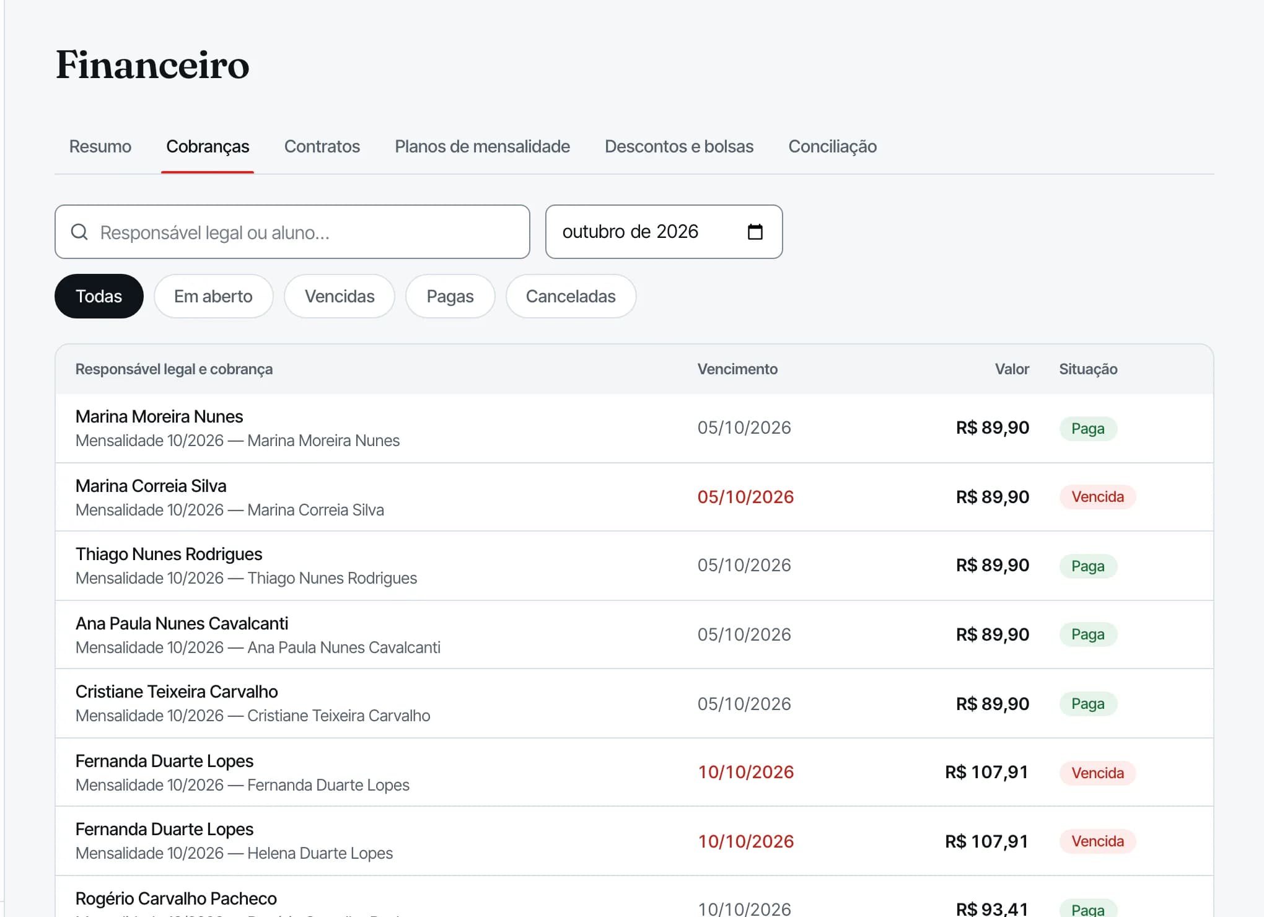The height and width of the screenshot is (917, 1264).
Task: Click Paga badge for Marina Moreira Nunes
Action: click(1088, 428)
